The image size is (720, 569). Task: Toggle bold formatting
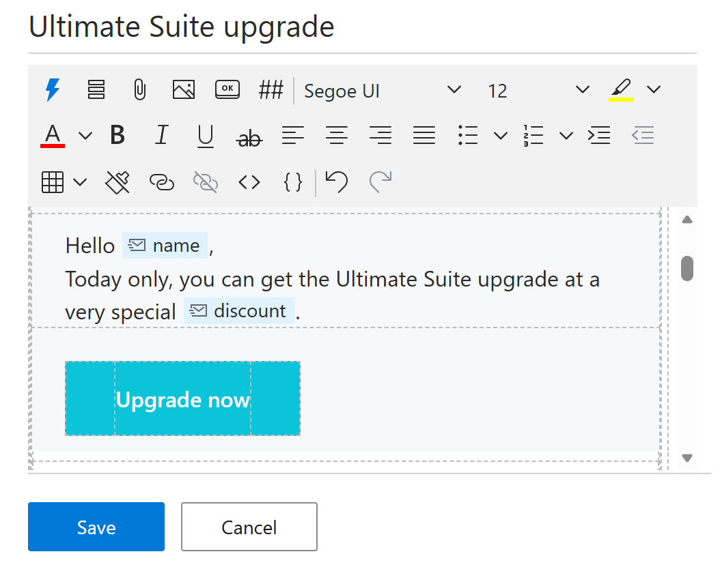(x=117, y=135)
